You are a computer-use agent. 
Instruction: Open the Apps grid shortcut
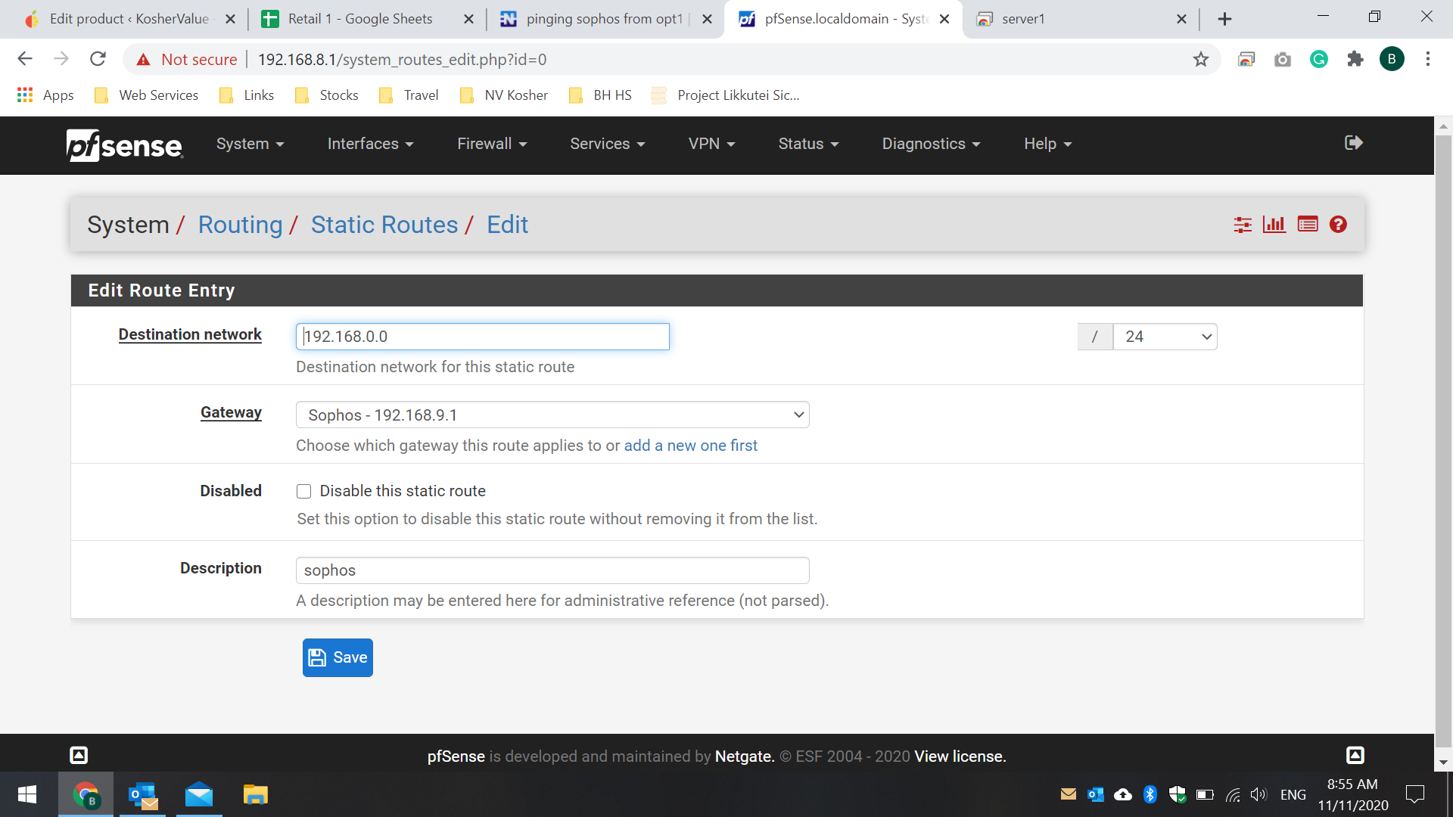tap(45, 95)
